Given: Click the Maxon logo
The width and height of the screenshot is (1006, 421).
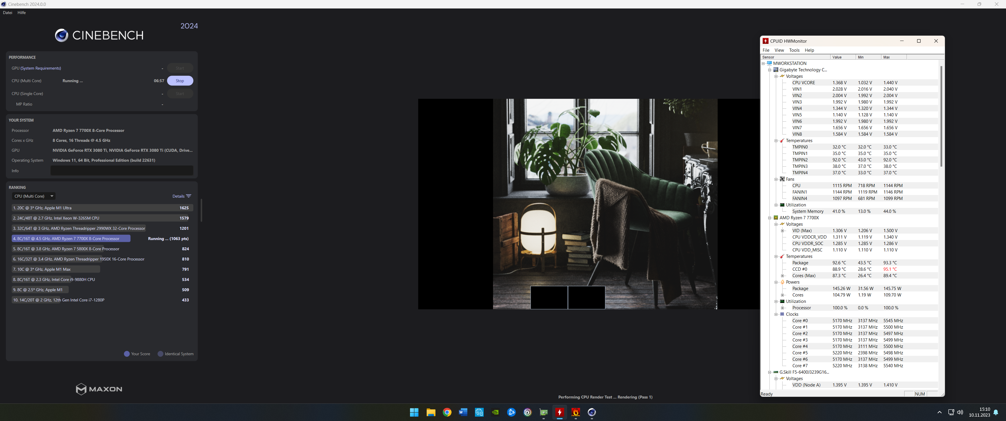Looking at the screenshot, I should (x=99, y=389).
